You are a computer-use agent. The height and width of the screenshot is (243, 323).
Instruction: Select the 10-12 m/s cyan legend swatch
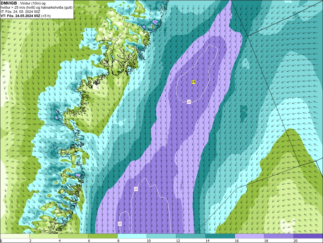(x=161, y=236)
